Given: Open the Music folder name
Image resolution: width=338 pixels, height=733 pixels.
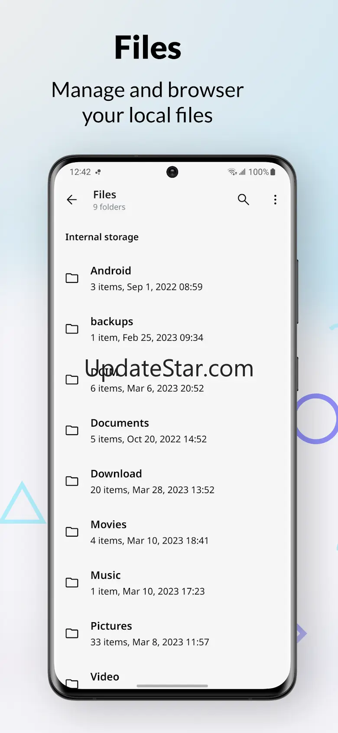Looking at the screenshot, I should [106, 575].
